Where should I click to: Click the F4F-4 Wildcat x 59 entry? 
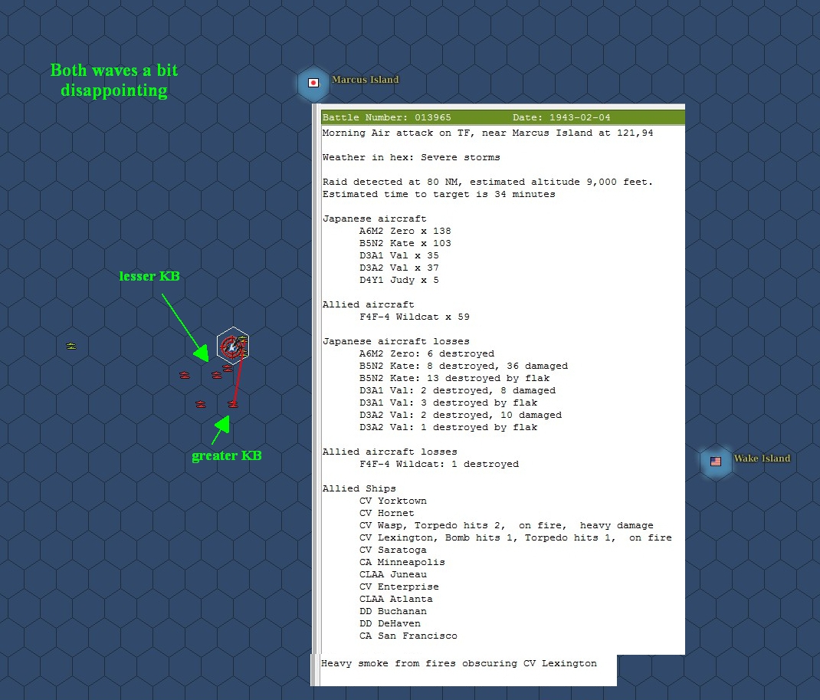(414, 317)
